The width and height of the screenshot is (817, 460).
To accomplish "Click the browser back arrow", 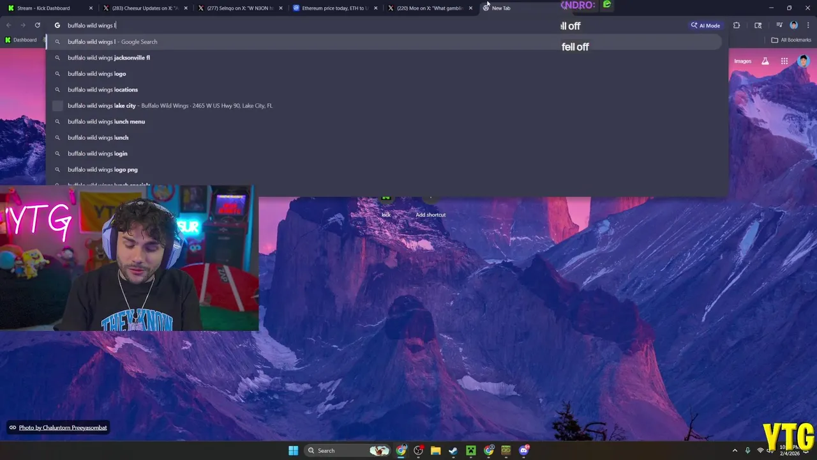I will tap(9, 26).
